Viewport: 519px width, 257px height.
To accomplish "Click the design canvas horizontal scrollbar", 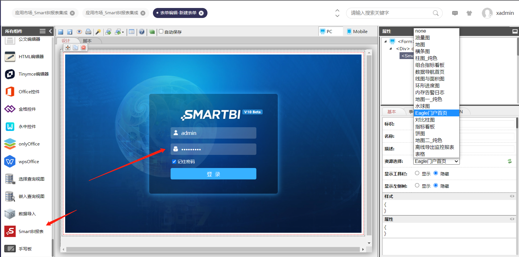I will [x=213, y=249].
